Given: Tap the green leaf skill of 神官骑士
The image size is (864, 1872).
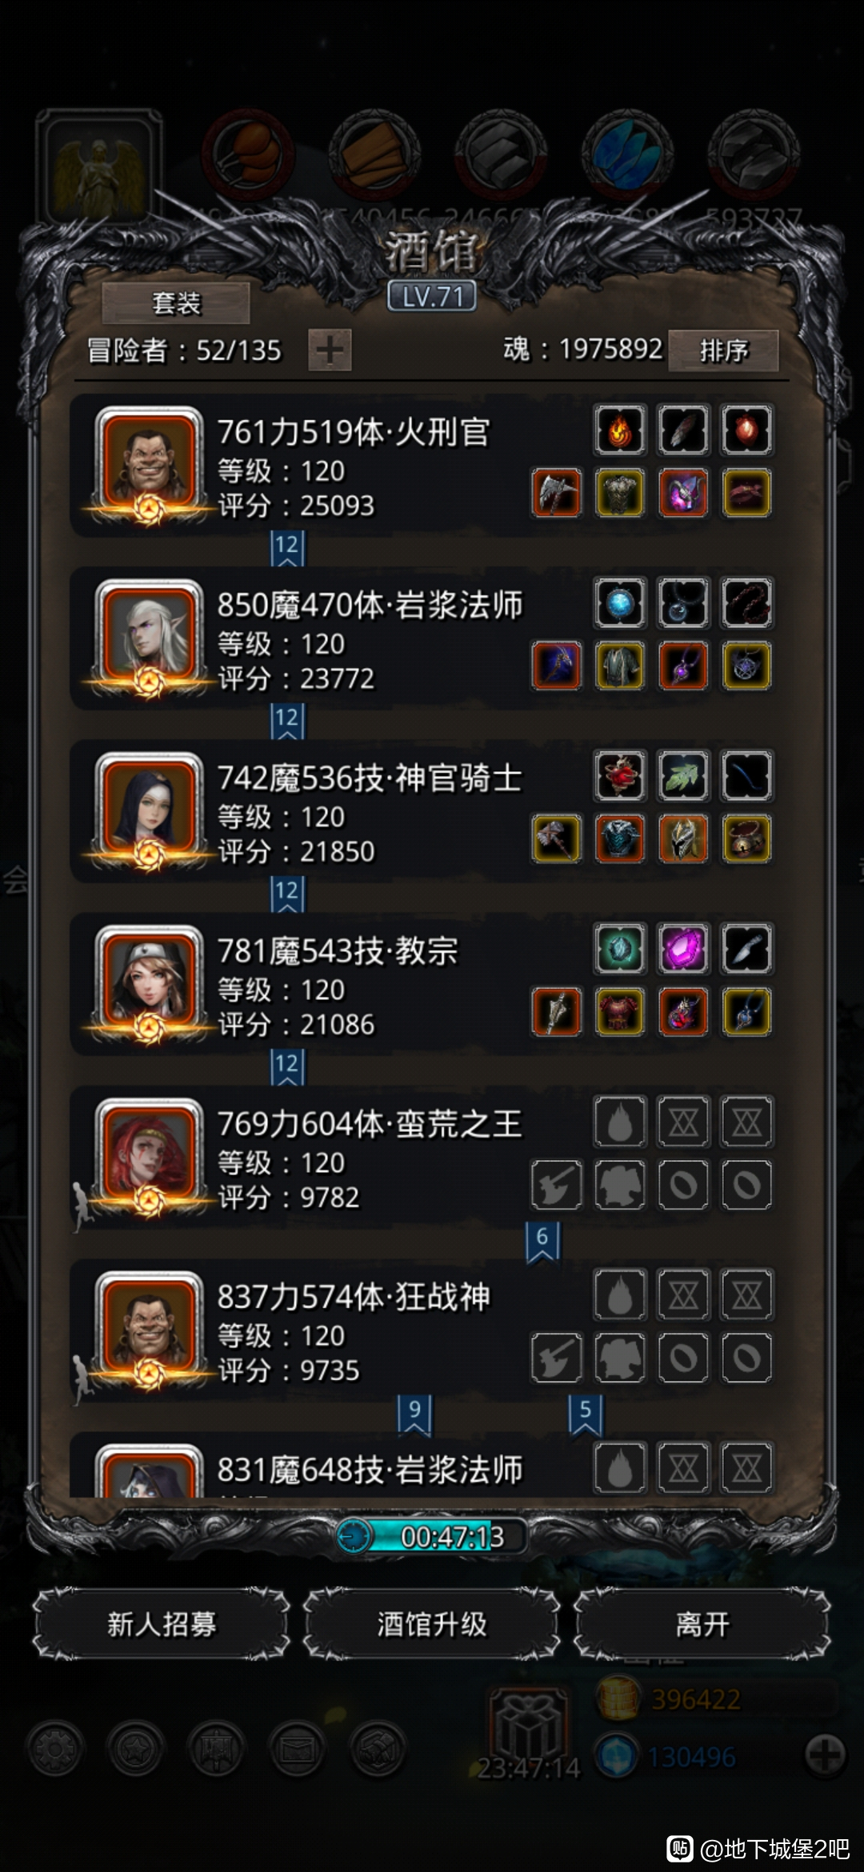Looking at the screenshot, I should tap(683, 775).
